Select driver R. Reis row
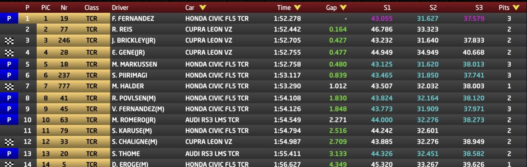 pyautogui.click(x=263, y=29)
